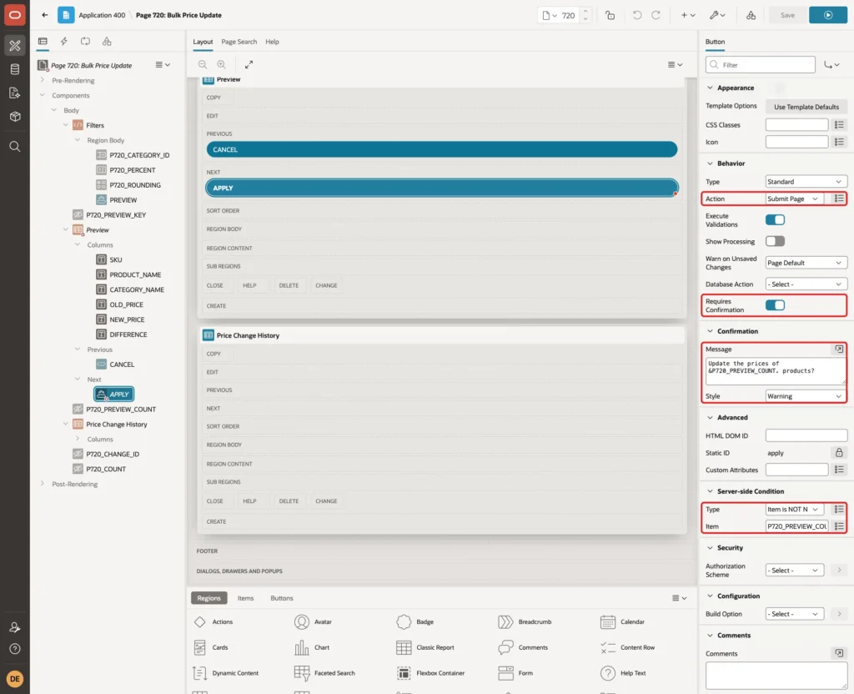Open the Layout tab
The image size is (854, 694).
[203, 42]
